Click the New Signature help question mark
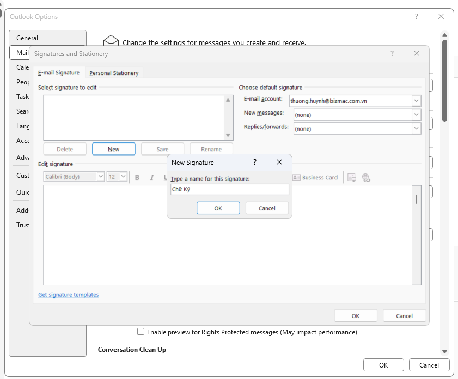The width and height of the screenshot is (458, 379). coord(255,162)
